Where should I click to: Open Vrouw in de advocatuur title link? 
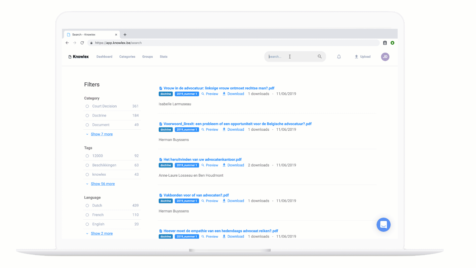click(219, 88)
